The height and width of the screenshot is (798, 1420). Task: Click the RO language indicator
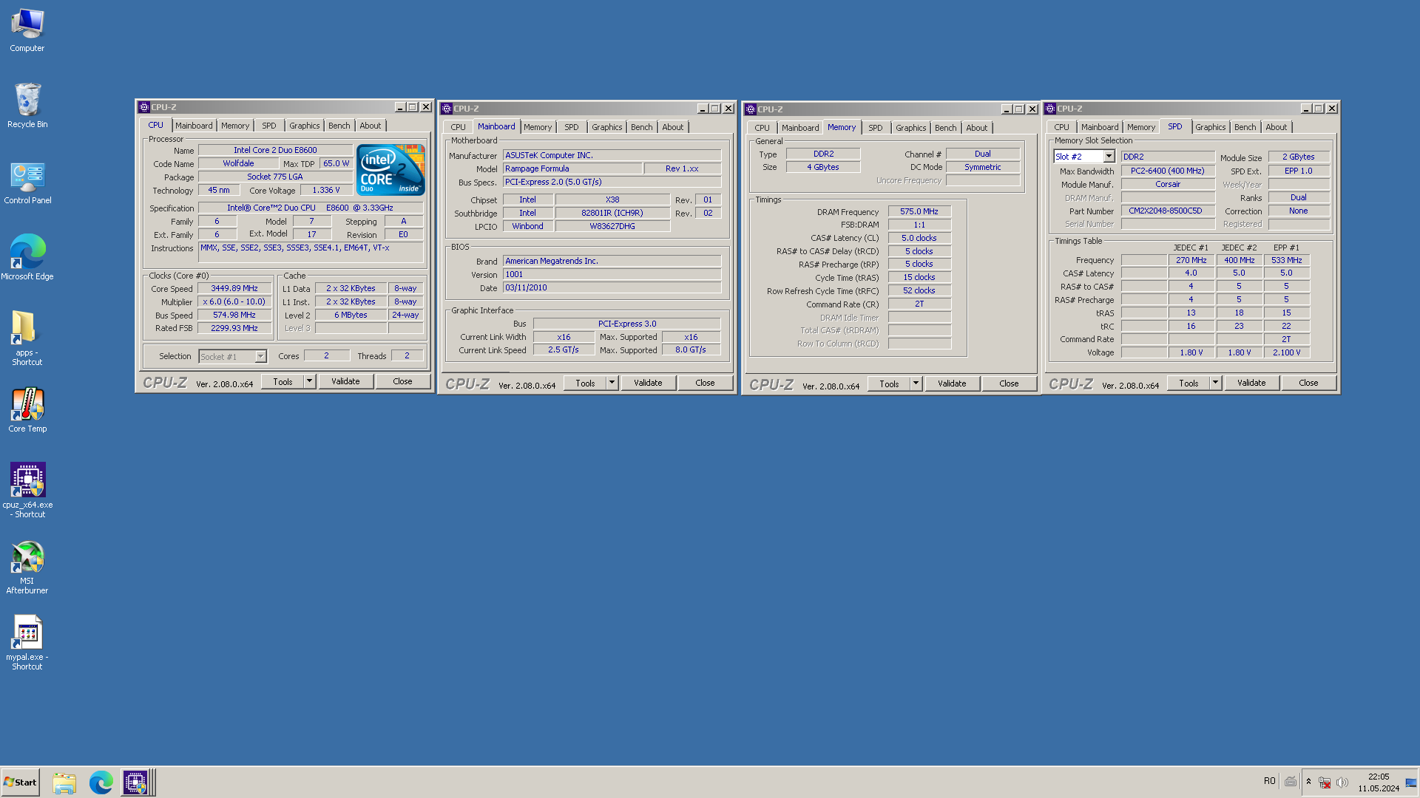tap(1269, 781)
